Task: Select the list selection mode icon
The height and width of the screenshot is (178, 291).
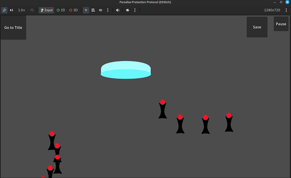Action: click(x=93, y=10)
